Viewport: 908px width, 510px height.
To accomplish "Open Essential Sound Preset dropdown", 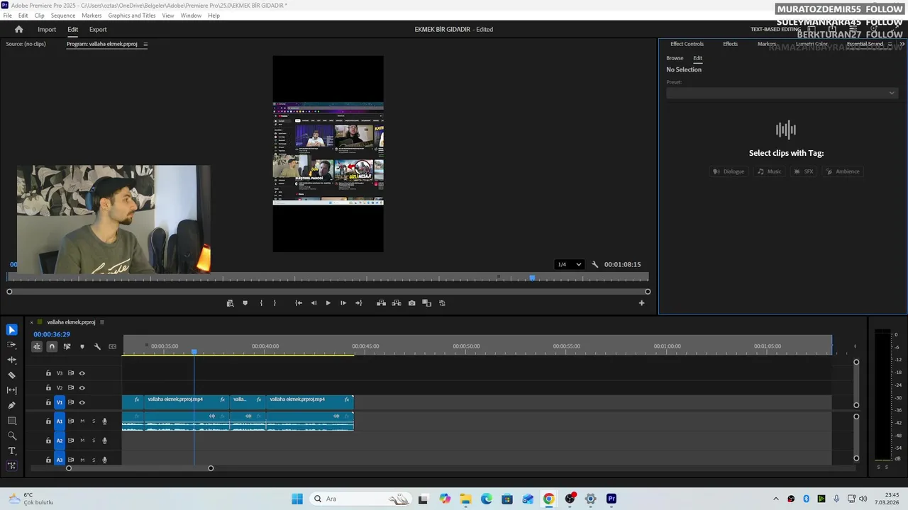I will 782,93.
